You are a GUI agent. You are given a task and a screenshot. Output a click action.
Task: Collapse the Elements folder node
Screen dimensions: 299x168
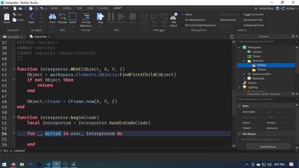pos(244,61)
